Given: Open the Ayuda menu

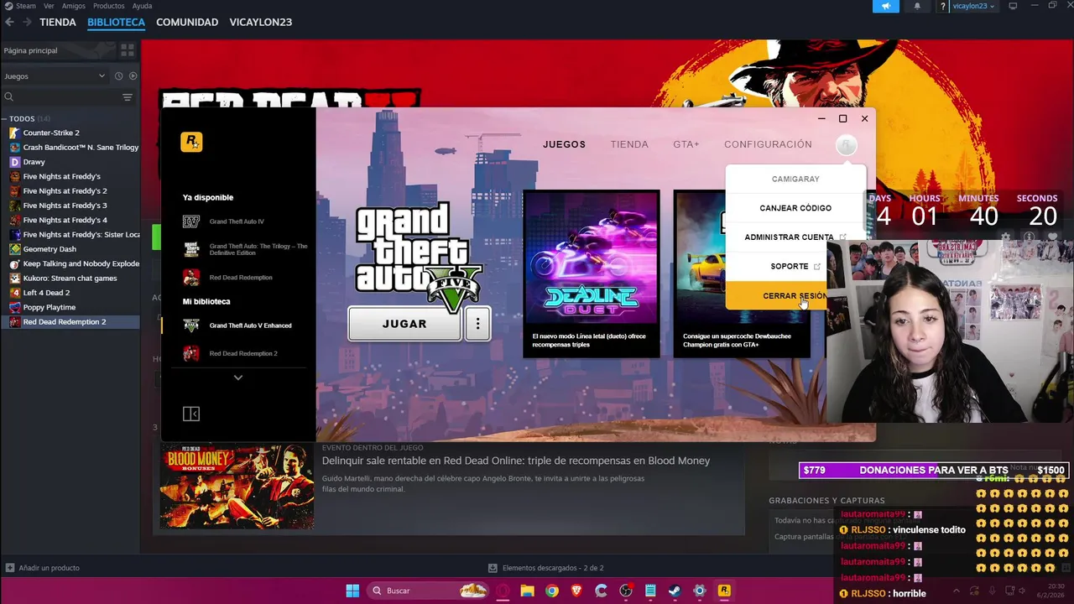Looking at the screenshot, I should click(143, 6).
